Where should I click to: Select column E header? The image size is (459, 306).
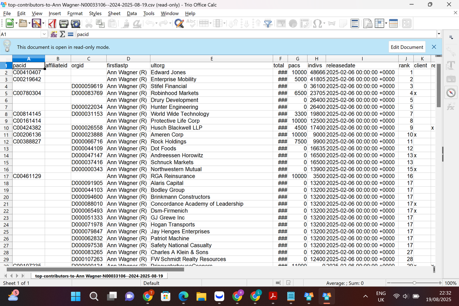tap(211, 59)
